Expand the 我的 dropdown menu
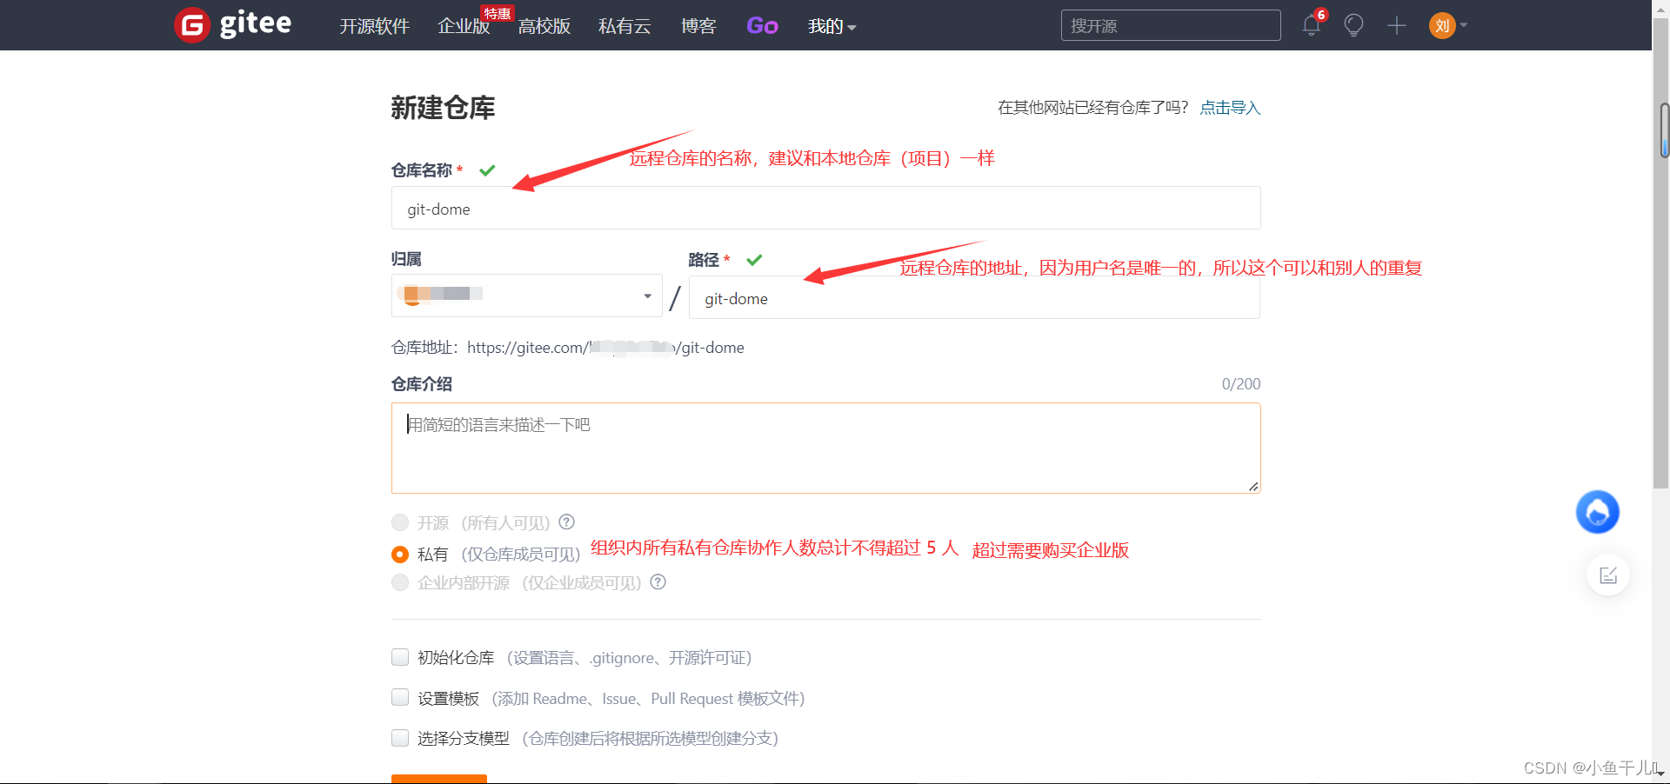Screen dimensions: 1670x784 click(x=832, y=26)
